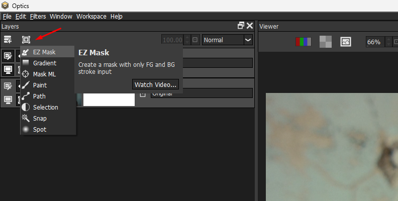Click the 66% zoom field in Viewer

[x=375, y=42]
